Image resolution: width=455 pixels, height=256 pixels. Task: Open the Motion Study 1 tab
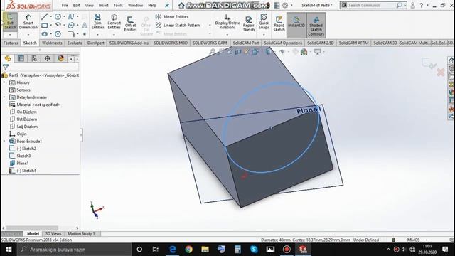click(81, 233)
